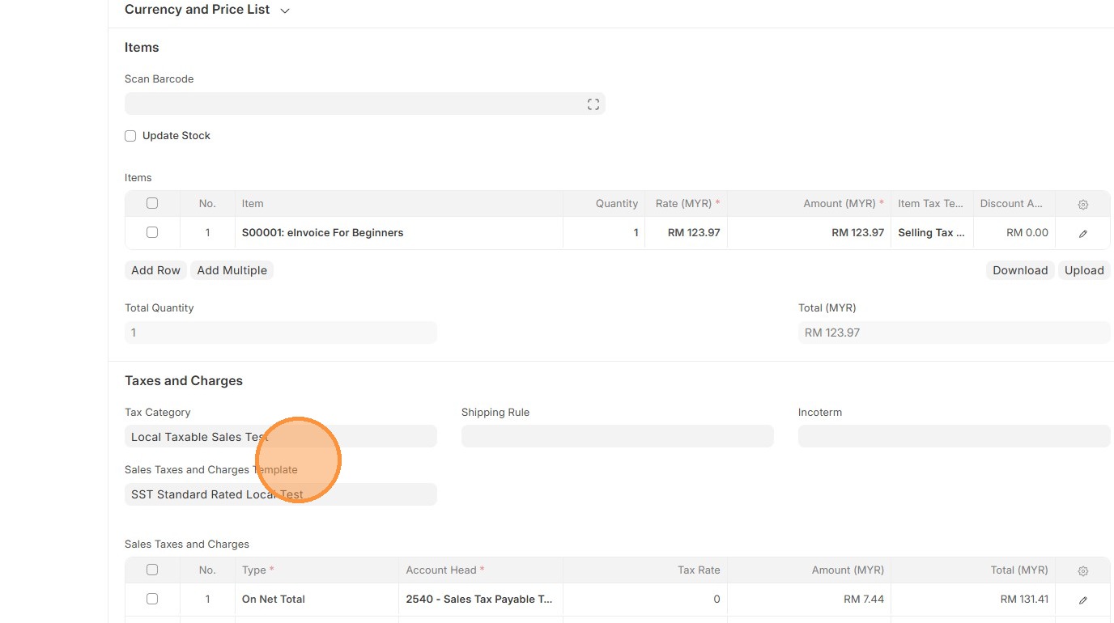Check the On Net Total row checkbox

click(152, 599)
